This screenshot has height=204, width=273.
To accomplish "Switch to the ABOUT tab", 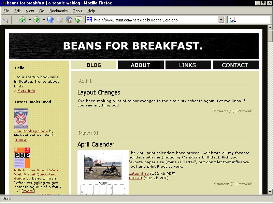I will (x=140, y=65).
